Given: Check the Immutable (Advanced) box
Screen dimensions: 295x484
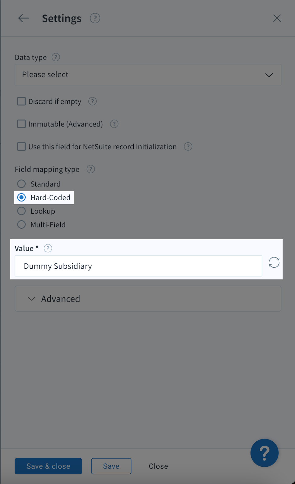Looking at the screenshot, I should click(21, 124).
